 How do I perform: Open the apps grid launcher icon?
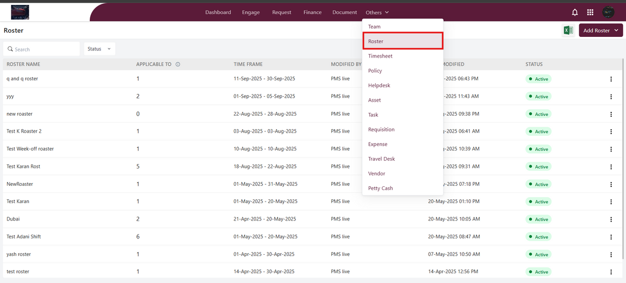590,12
